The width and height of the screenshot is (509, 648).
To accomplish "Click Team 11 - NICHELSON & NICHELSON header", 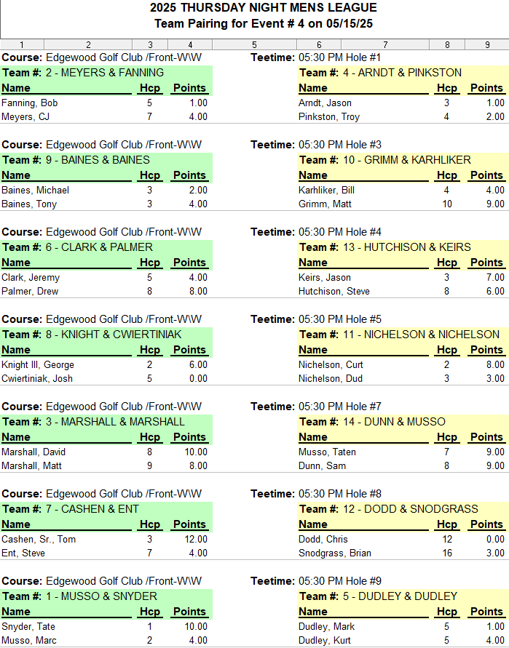I will pos(403,335).
